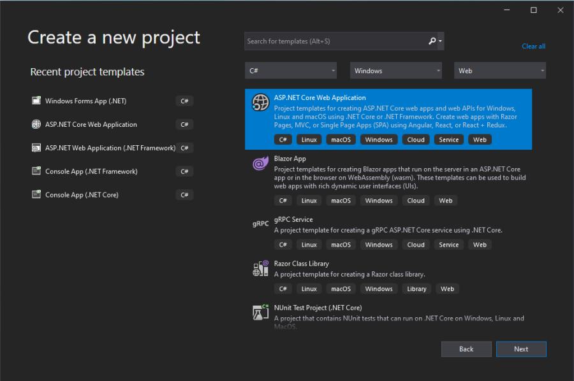Select the Blazor App template title
The height and width of the screenshot is (381, 574).
point(290,158)
